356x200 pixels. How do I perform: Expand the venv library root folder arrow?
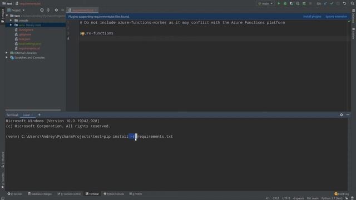pos(11,25)
